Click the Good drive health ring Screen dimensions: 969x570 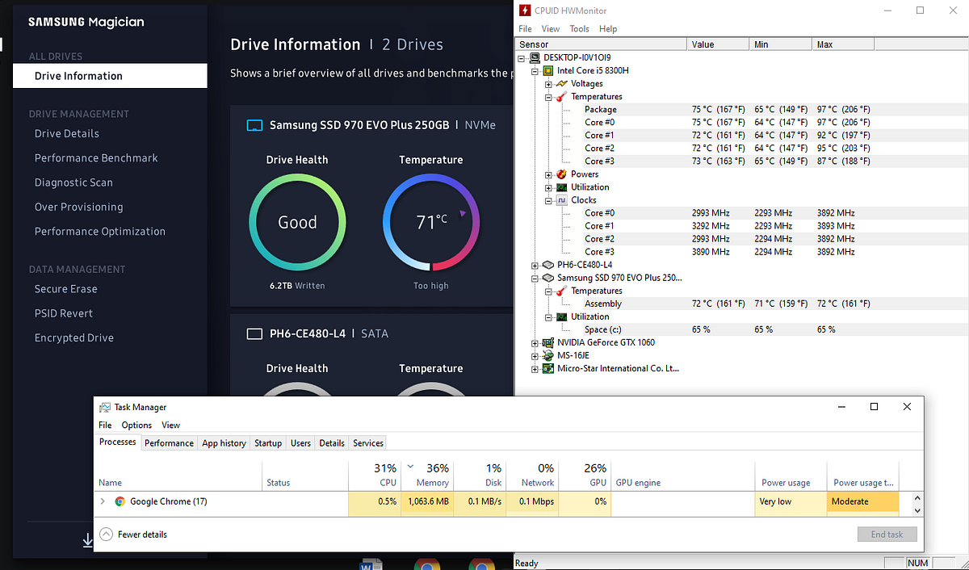coord(297,222)
